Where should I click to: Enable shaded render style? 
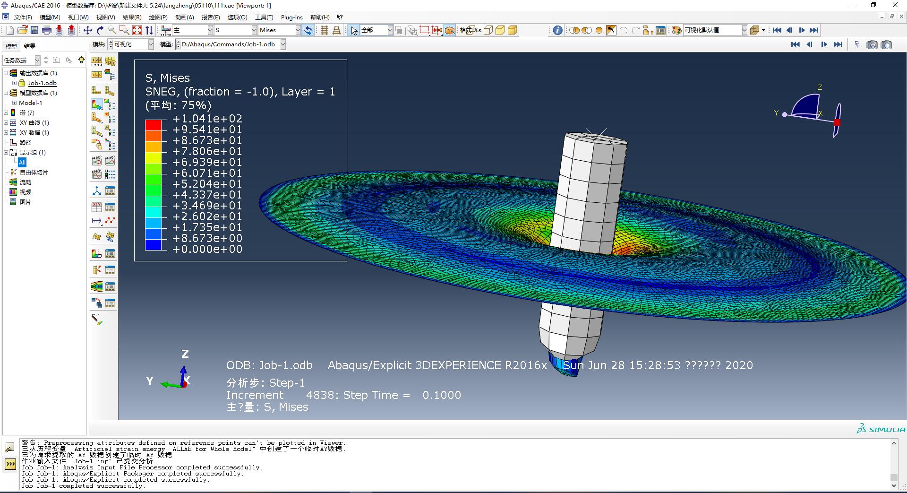pyautogui.click(x=513, y=30)
